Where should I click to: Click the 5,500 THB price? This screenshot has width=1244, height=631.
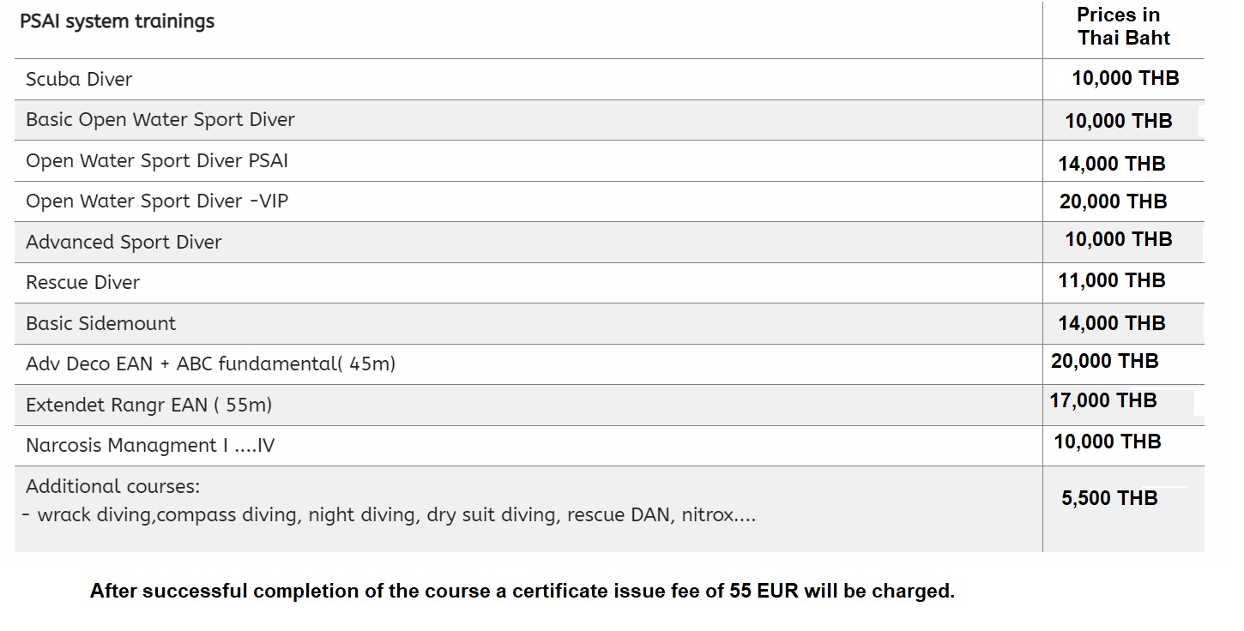1109,498
